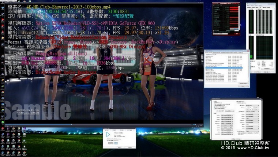Click the Close button in the GPU-Z window

click(x=237, y=34)
